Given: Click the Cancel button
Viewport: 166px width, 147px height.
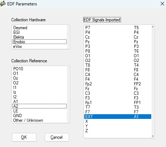Looking at the screenshot, I should click(x=57, y=137).
